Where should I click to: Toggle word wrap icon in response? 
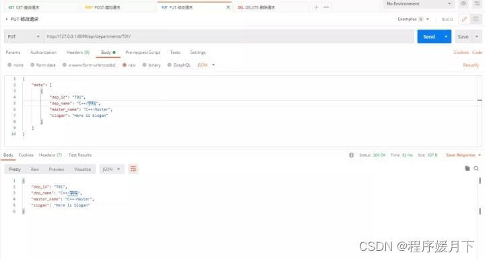(x=133, y=169)
